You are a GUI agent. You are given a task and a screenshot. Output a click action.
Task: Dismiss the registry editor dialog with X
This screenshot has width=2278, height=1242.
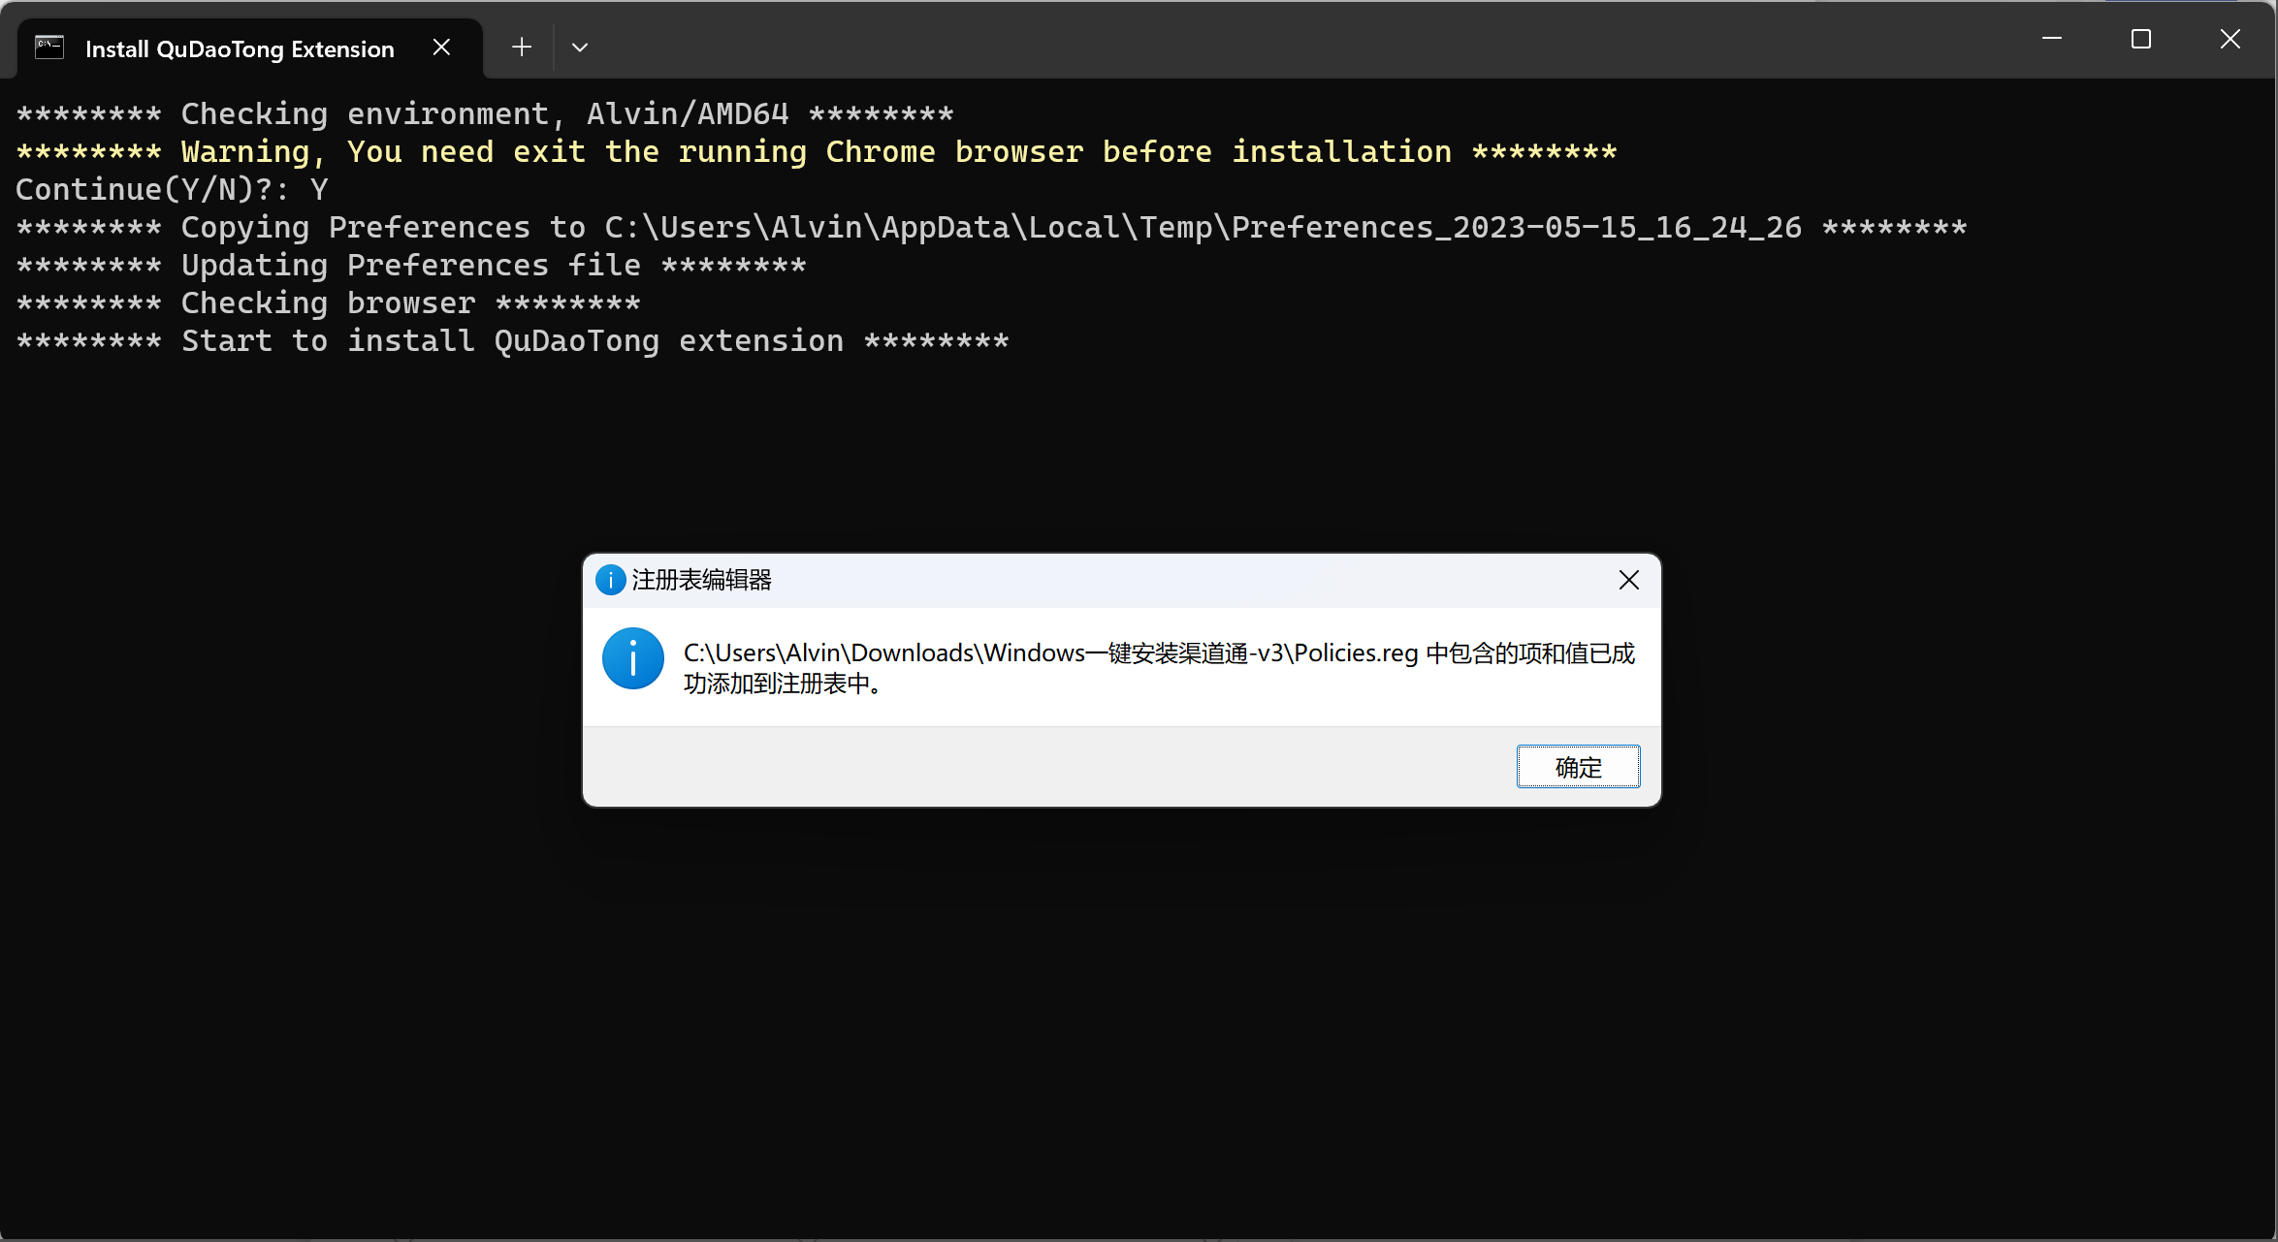click(x=1629, y=580)
